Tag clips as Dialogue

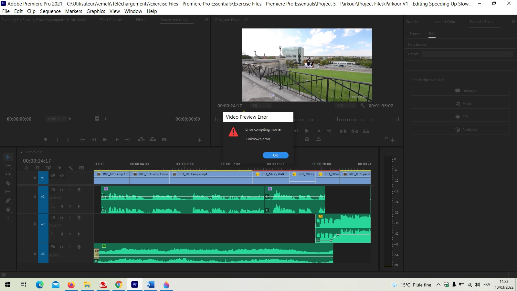point(460,91)
